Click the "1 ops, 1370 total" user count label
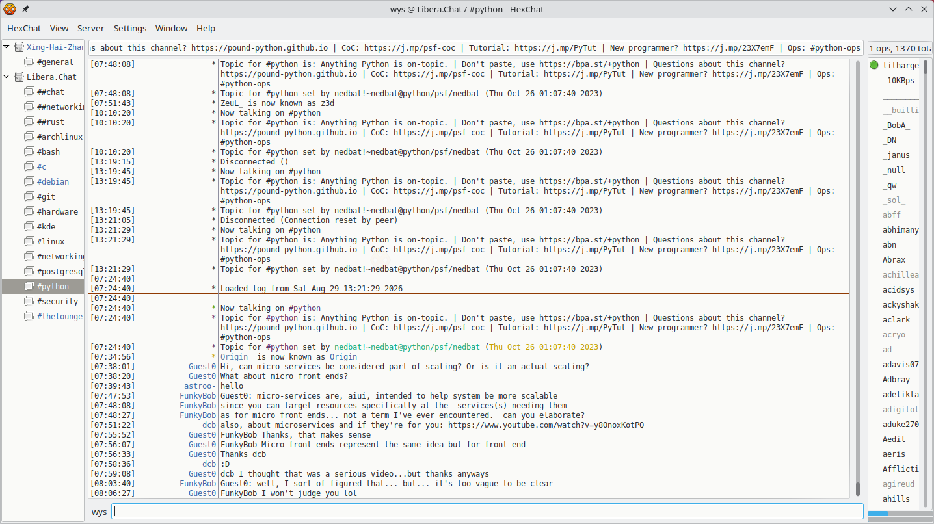This screenshot has width=934, height=524. (901, 47)
